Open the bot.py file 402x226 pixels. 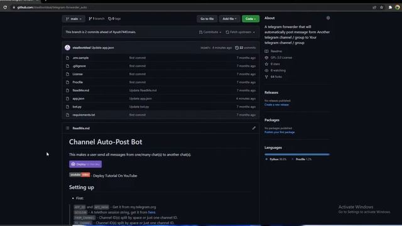pyautogui.click(x=77, y=107)
